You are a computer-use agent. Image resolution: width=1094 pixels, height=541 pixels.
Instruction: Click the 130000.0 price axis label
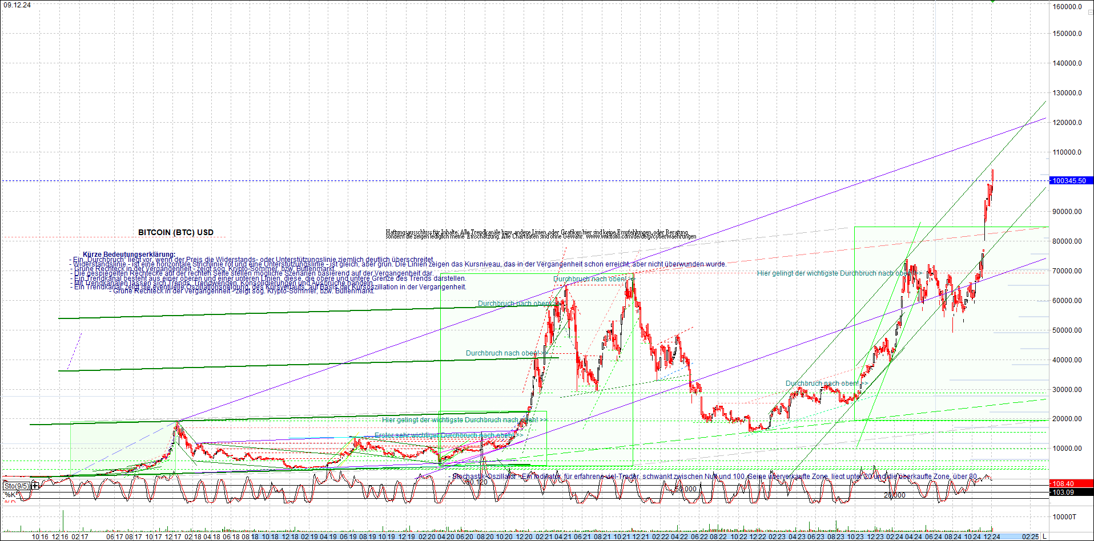point(1067,93)
